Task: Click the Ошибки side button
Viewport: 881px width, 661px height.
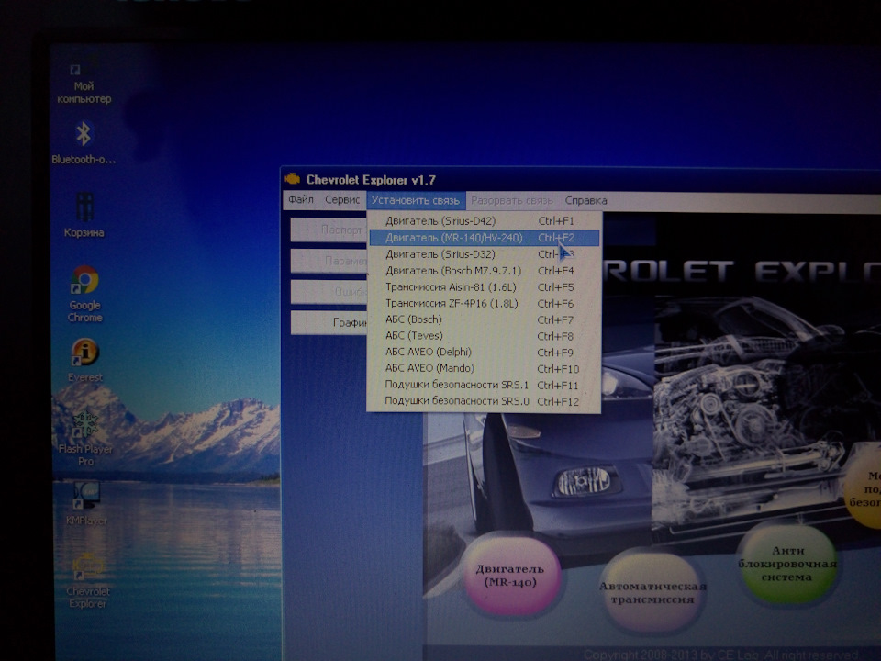Action: 329,292
